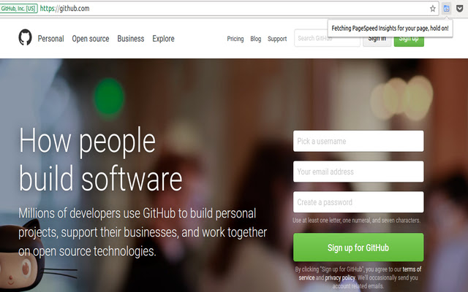Bookmark page with the star icon
Image resolution: width=468 pixels, height=292 pixels.
pyautogui.click(x=432, y=9)
